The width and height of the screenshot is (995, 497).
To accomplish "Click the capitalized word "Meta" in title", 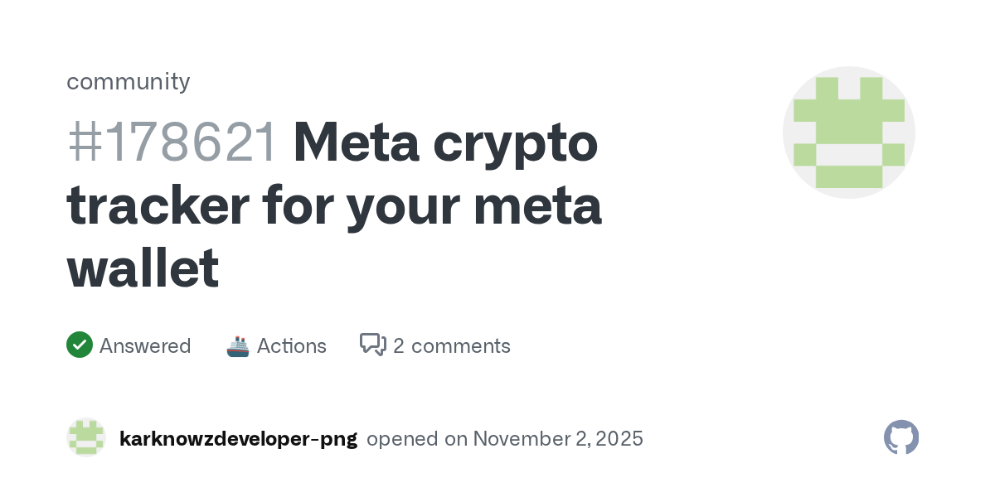I will (x=355, y=142).
